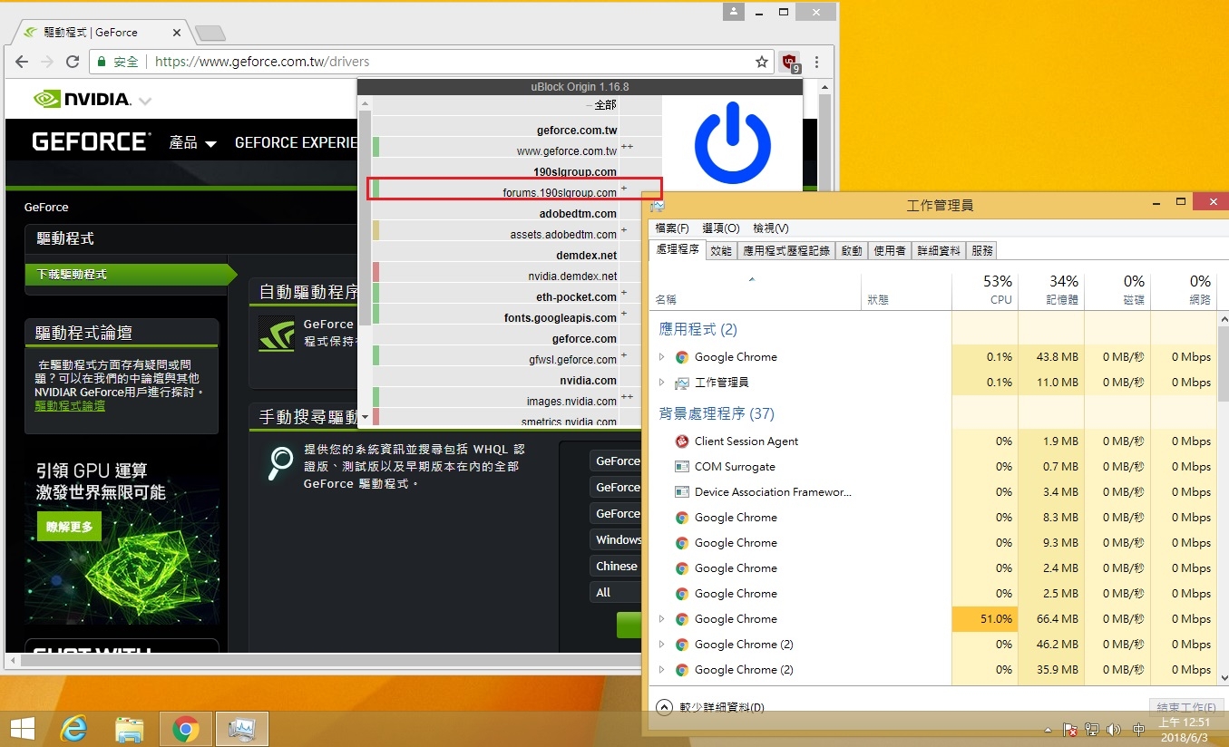This screenshot has height=747, width=1229.
Task: Toggle the ++ rule cell for www.geforce.com.tw
Action: [640, 147]
